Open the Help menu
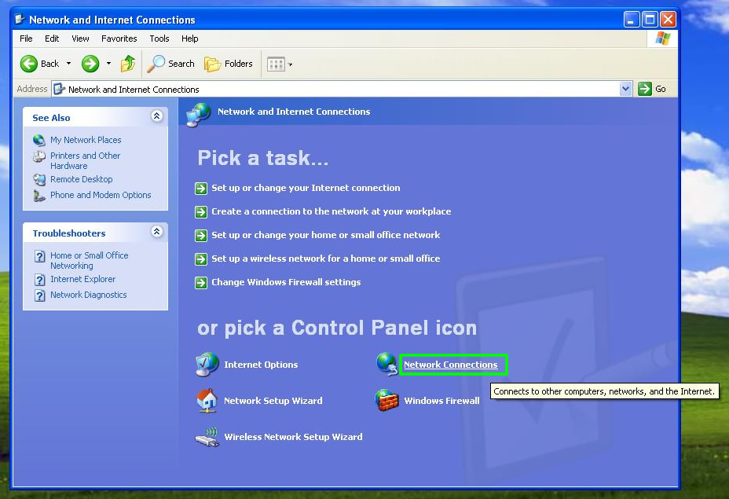This screenshot has height=499, width=729. point(189,39)
